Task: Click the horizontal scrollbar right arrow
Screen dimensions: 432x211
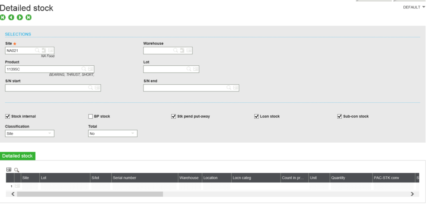Action: click(x=412, y=194)
